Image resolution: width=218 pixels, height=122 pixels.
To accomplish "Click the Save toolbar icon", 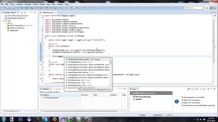I will coord(7,8).
